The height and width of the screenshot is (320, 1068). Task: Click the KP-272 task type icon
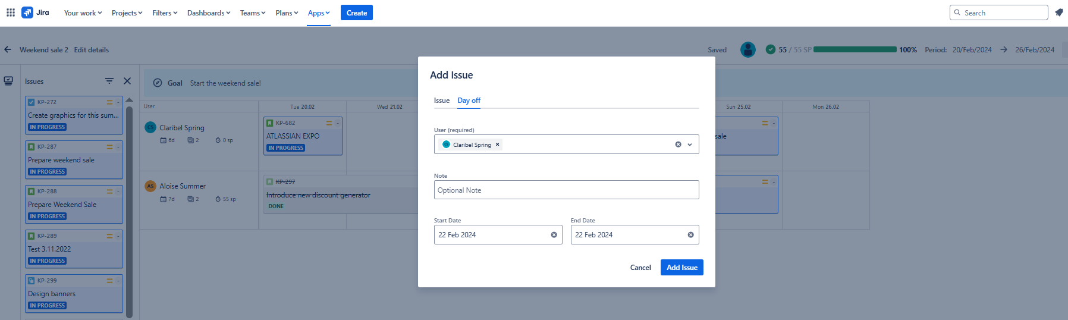32,102
